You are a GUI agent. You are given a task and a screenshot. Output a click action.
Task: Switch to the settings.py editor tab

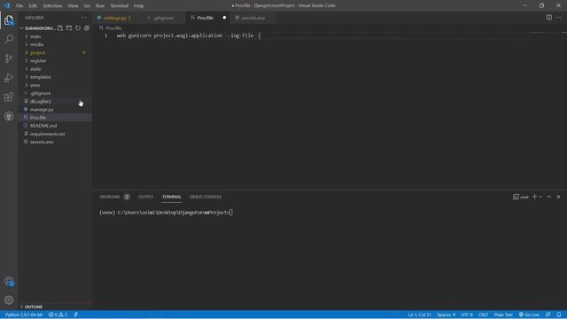click(x=117, y=18)
